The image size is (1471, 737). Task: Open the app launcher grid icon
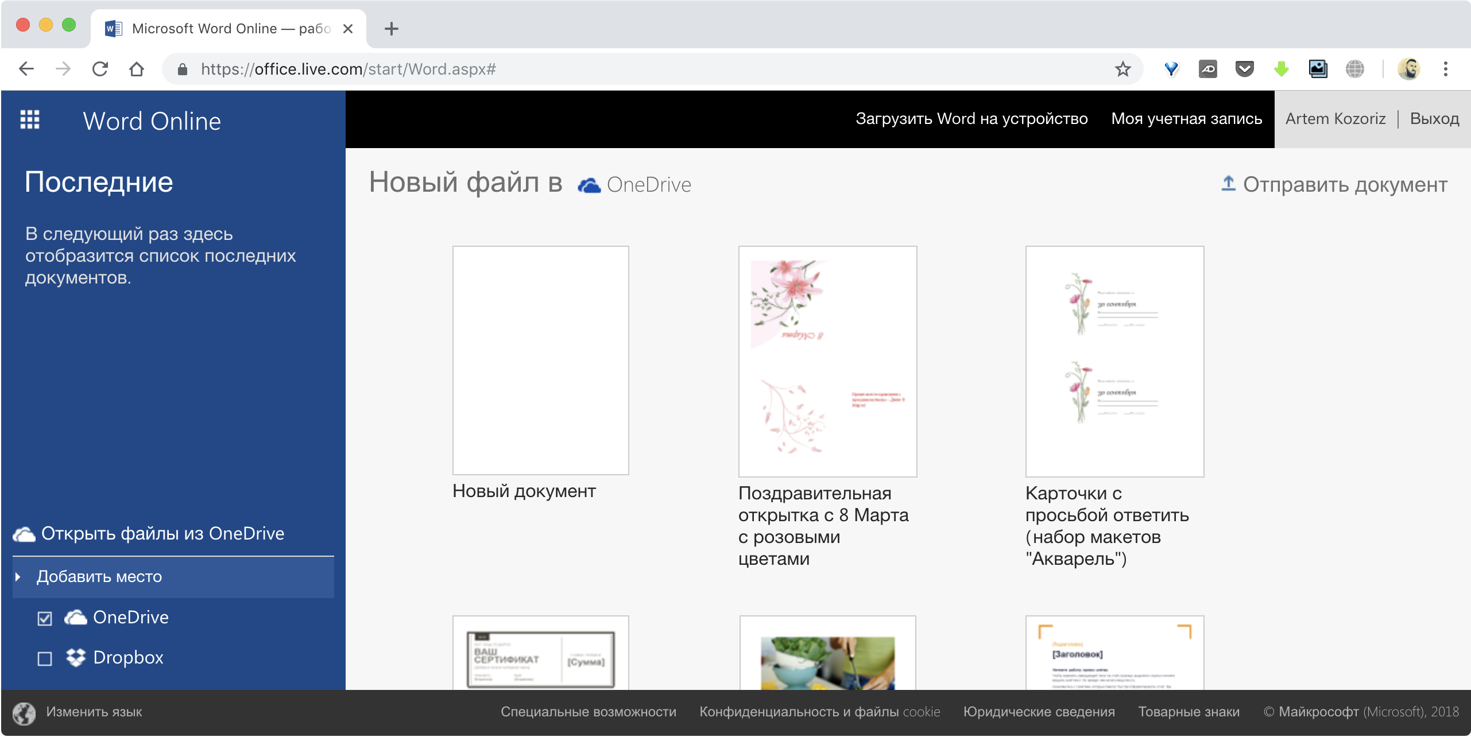(30, 119)
